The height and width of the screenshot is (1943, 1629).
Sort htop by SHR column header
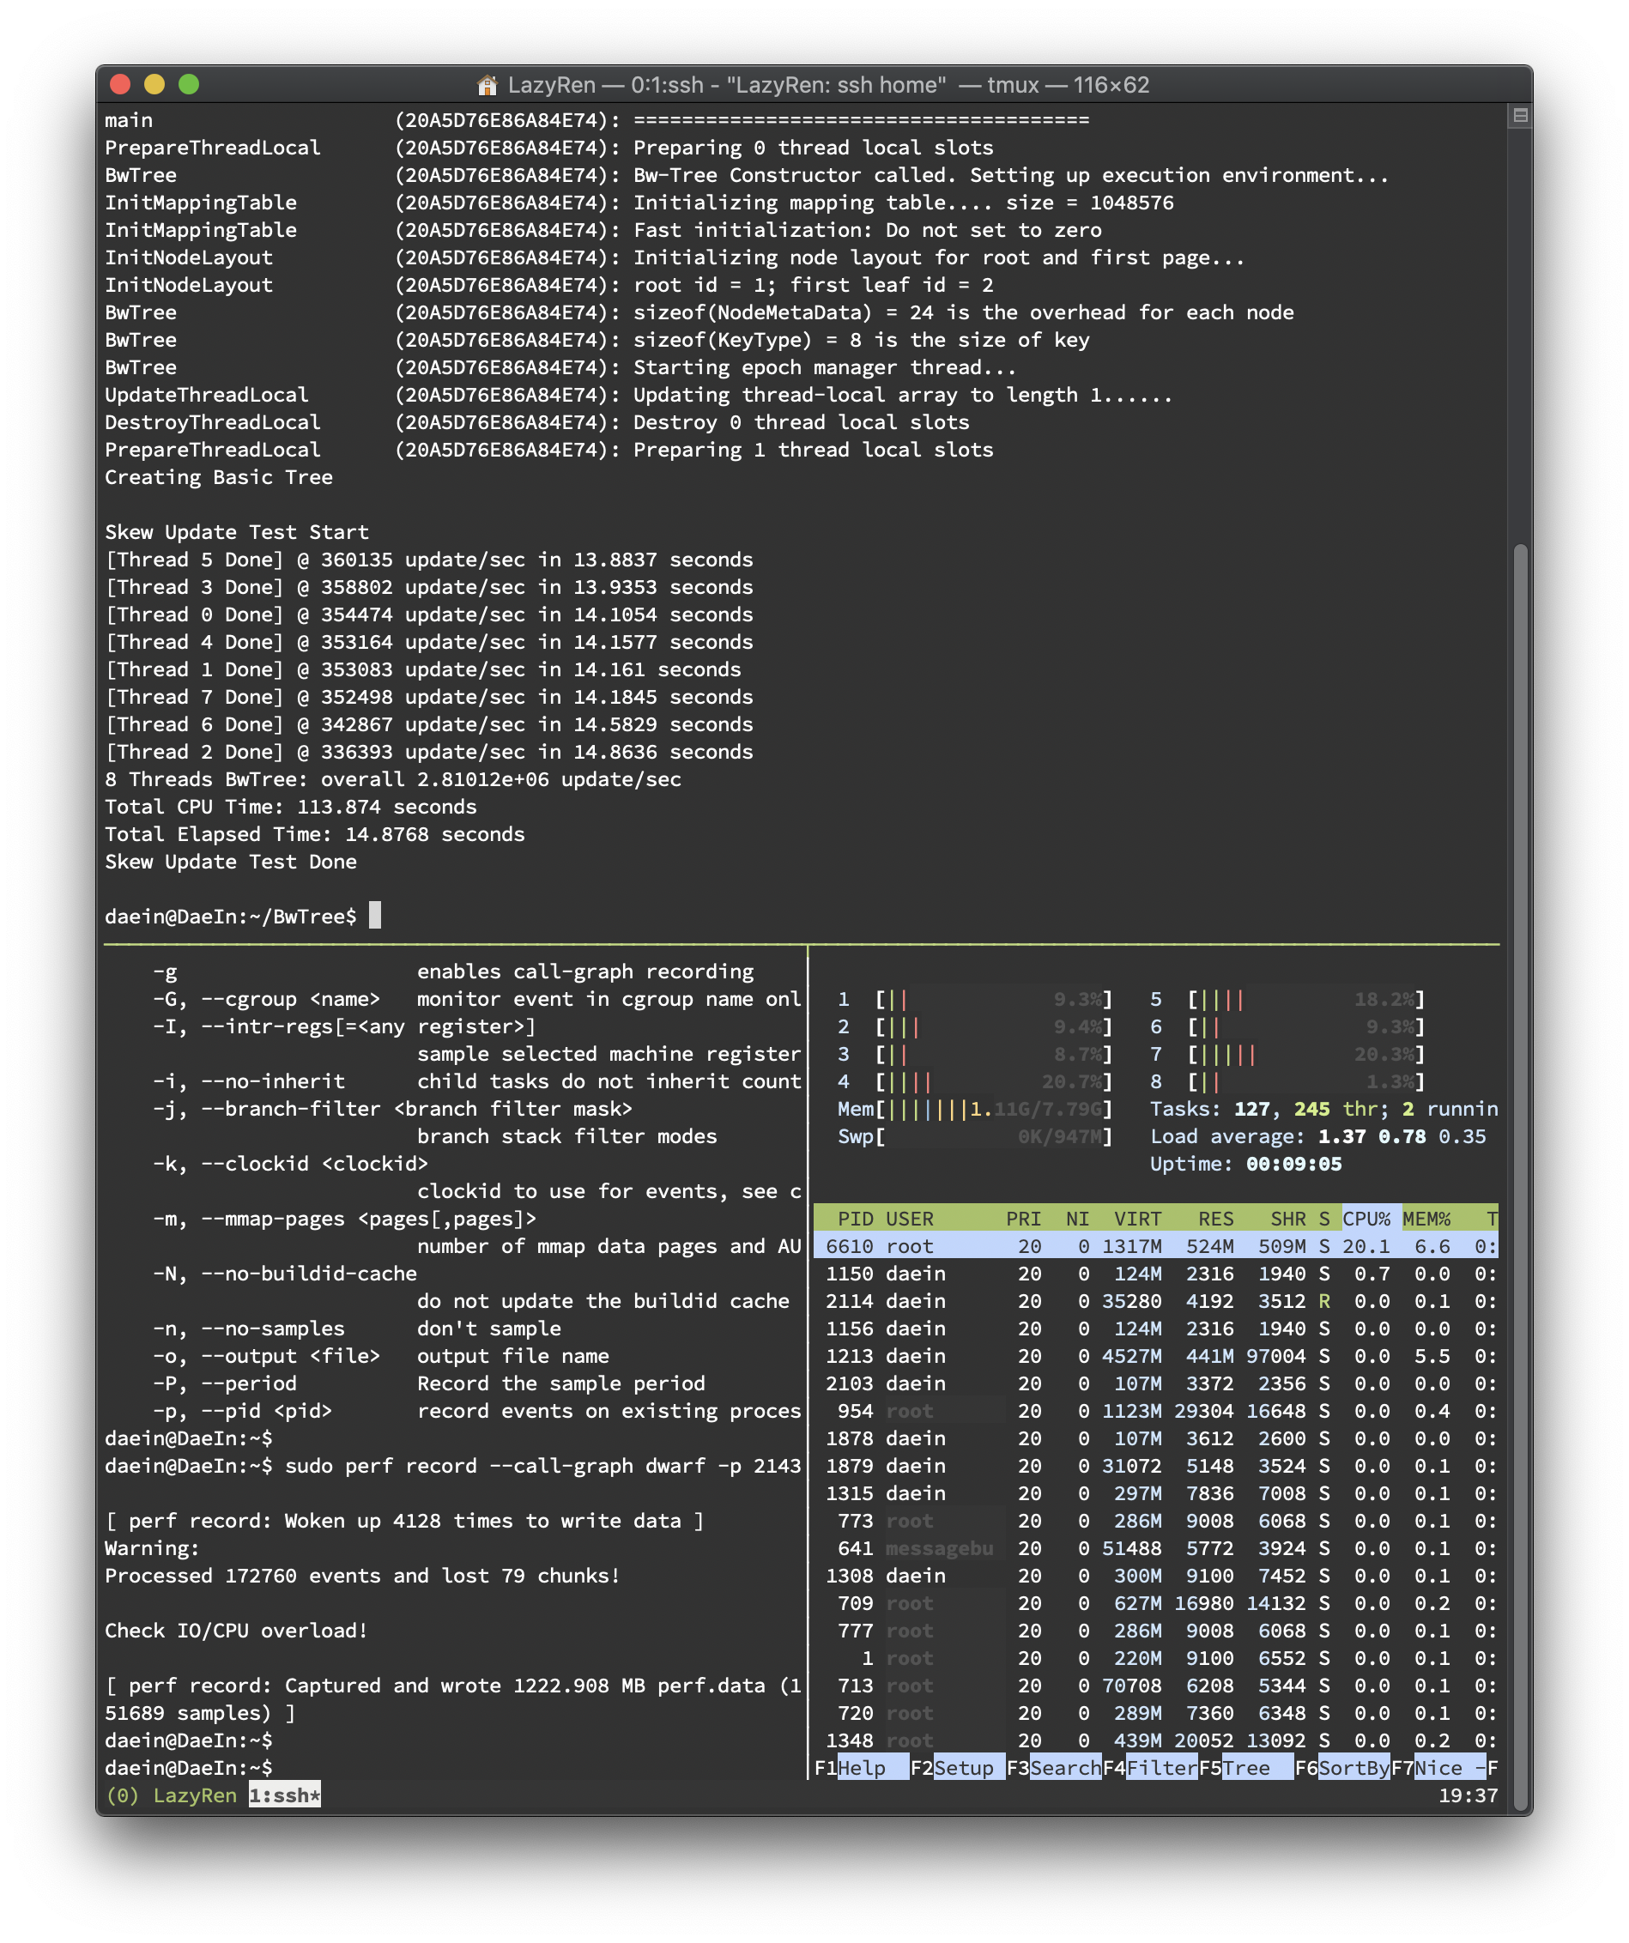(x=1287, y=1219)
